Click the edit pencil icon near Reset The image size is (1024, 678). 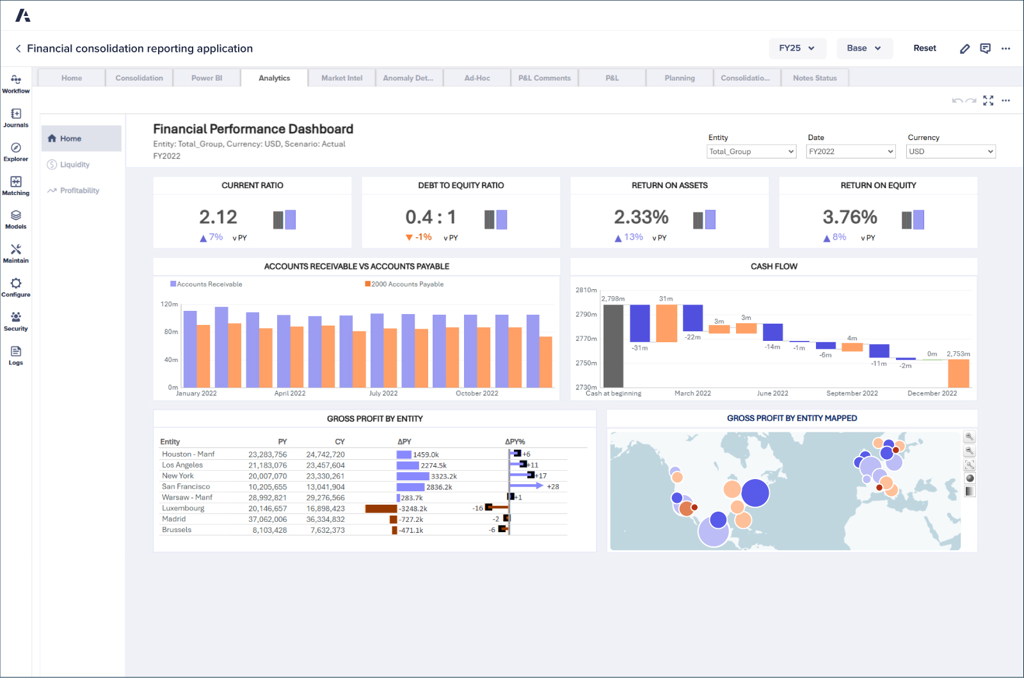pos(964,48)
